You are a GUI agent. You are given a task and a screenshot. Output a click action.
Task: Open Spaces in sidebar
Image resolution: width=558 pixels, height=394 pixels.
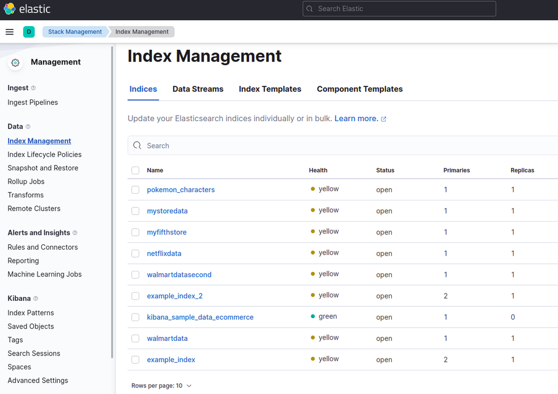(19, 367)
